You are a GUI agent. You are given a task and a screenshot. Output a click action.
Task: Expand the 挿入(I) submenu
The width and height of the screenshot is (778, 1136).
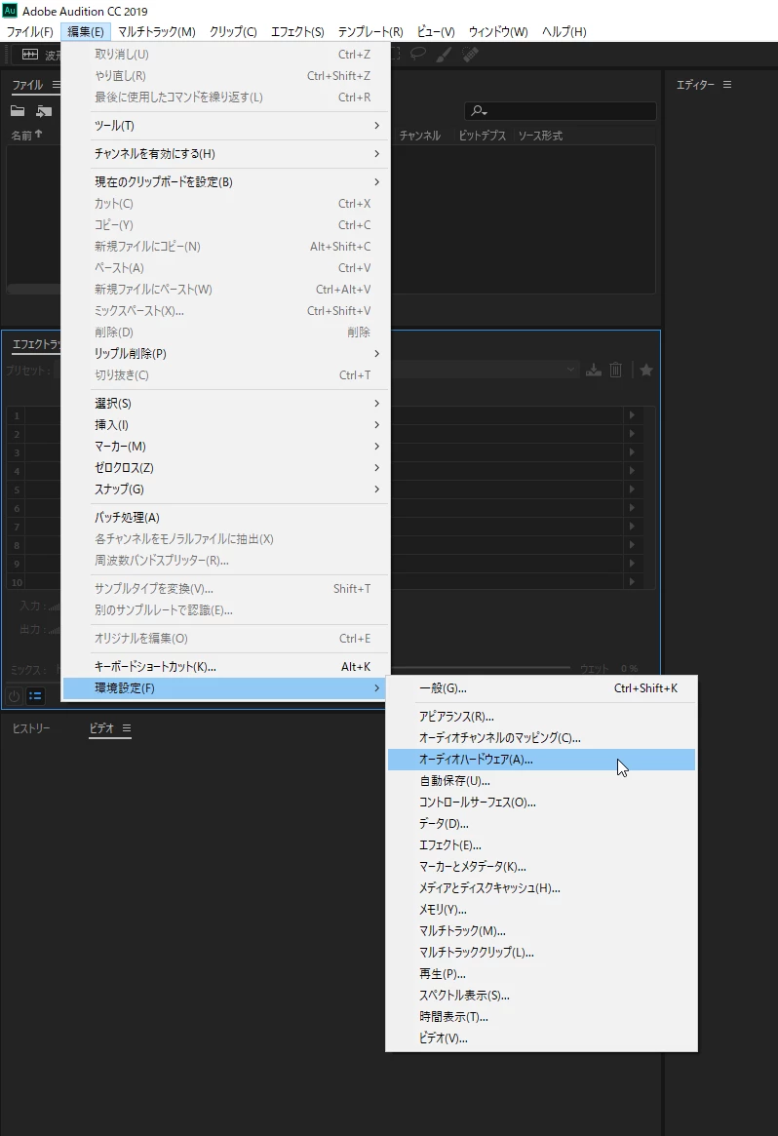tap(225, 424)
